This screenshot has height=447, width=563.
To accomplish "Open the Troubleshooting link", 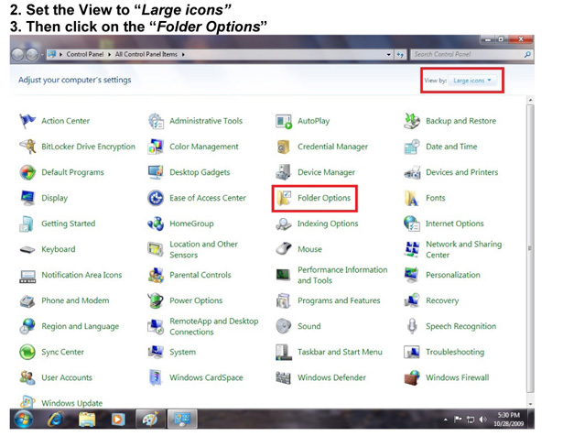I will tap(455, 352).
